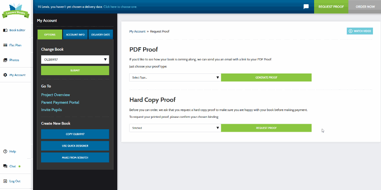381x190 pixels.
Task: Click the Log Out icon
Action: pos(5,181)
